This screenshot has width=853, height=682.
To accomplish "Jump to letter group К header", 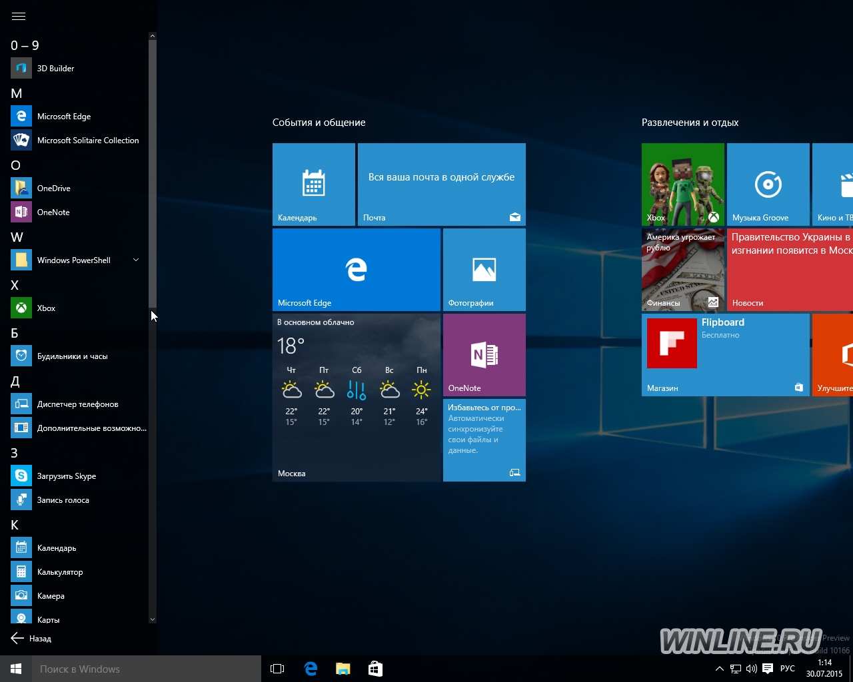I will (x=15, y=525).
